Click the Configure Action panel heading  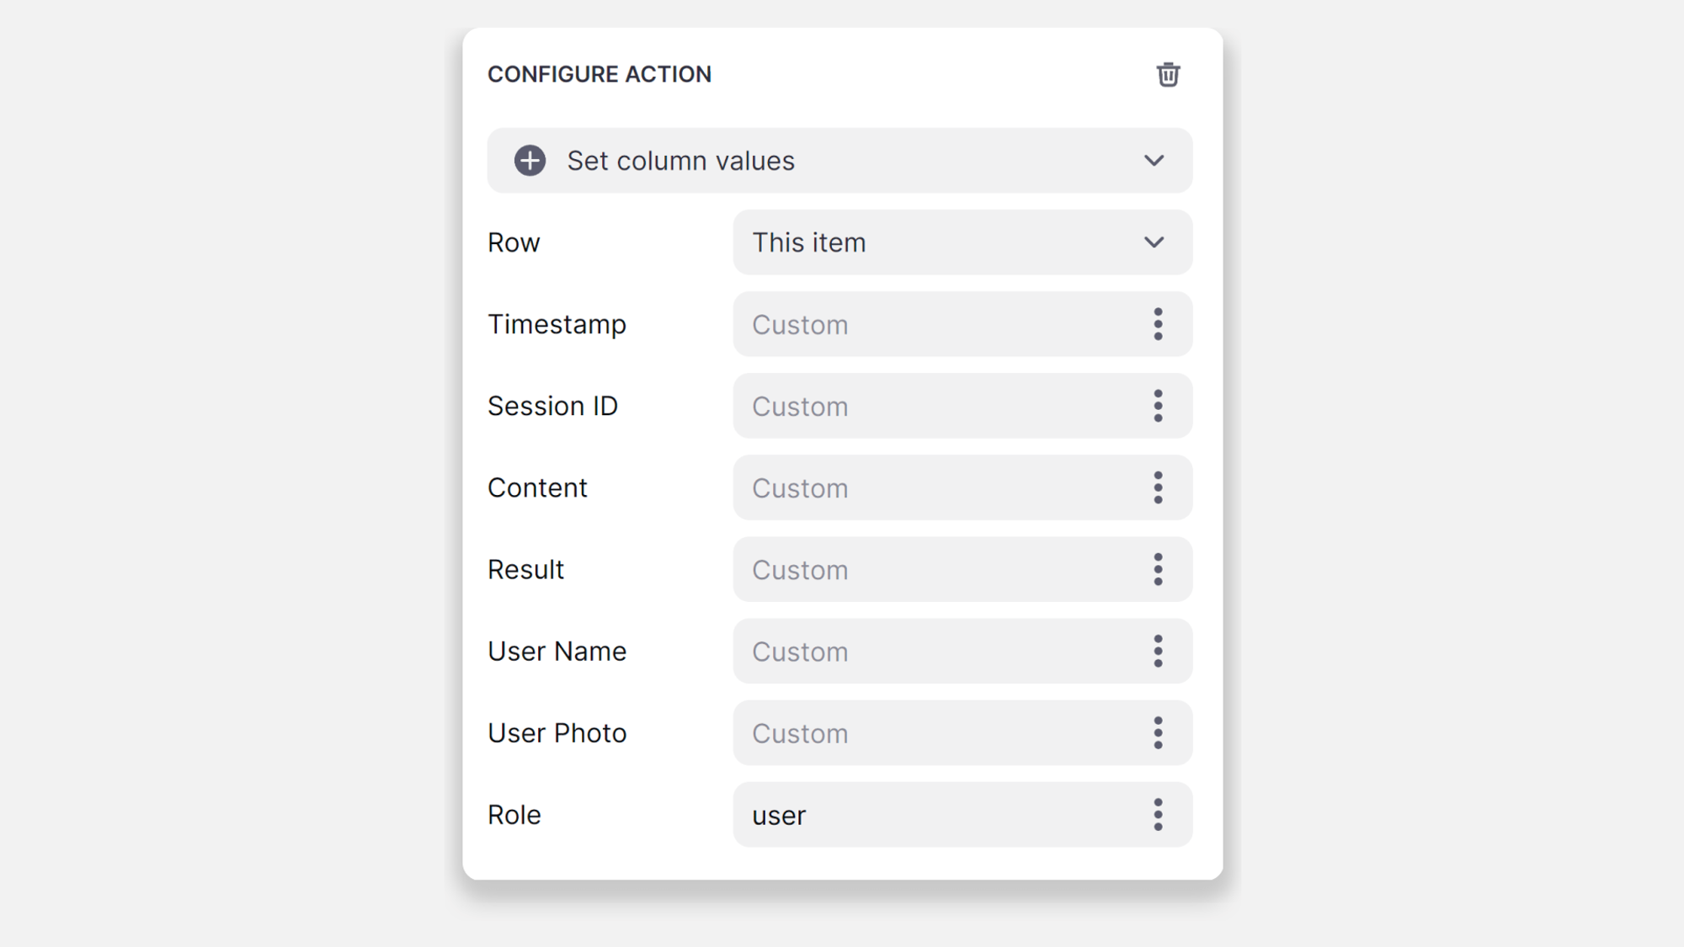(x=600, y=74)
